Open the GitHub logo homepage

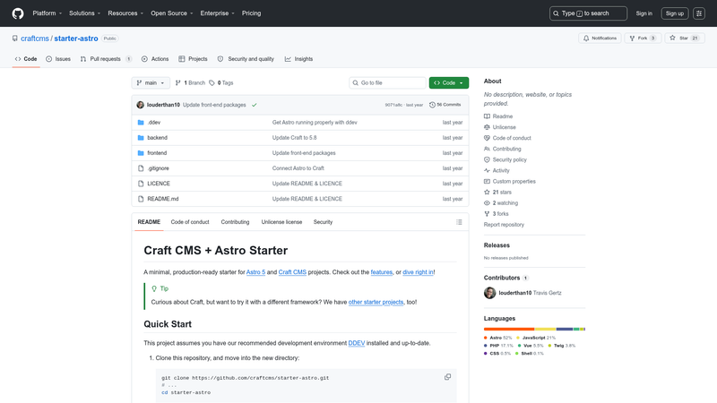[x=18, y=13]
